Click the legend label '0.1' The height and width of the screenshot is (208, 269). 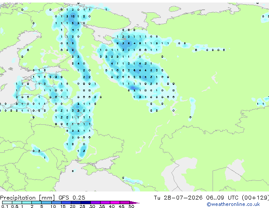click(x=5, y=206)
